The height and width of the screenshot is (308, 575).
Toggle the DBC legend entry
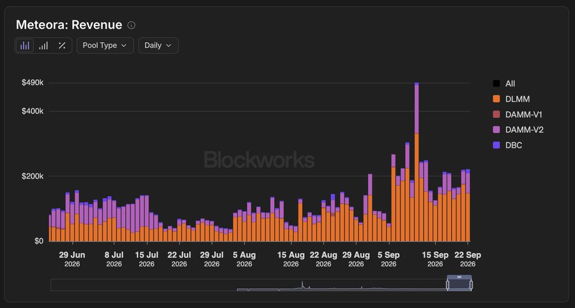[507, 145]
